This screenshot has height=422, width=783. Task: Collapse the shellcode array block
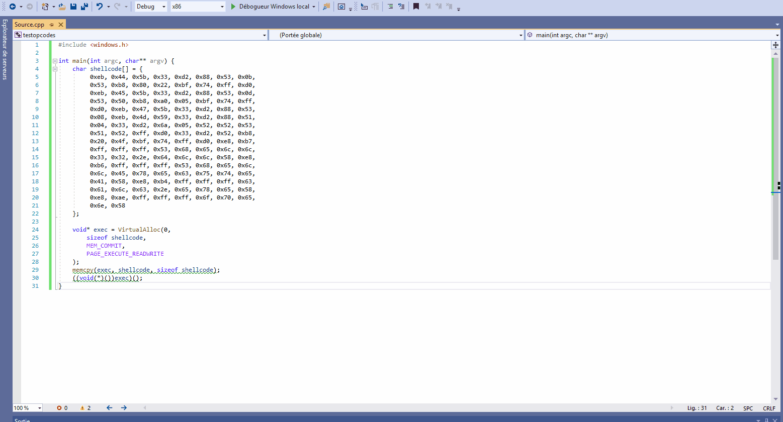click(x=55, y=69)
